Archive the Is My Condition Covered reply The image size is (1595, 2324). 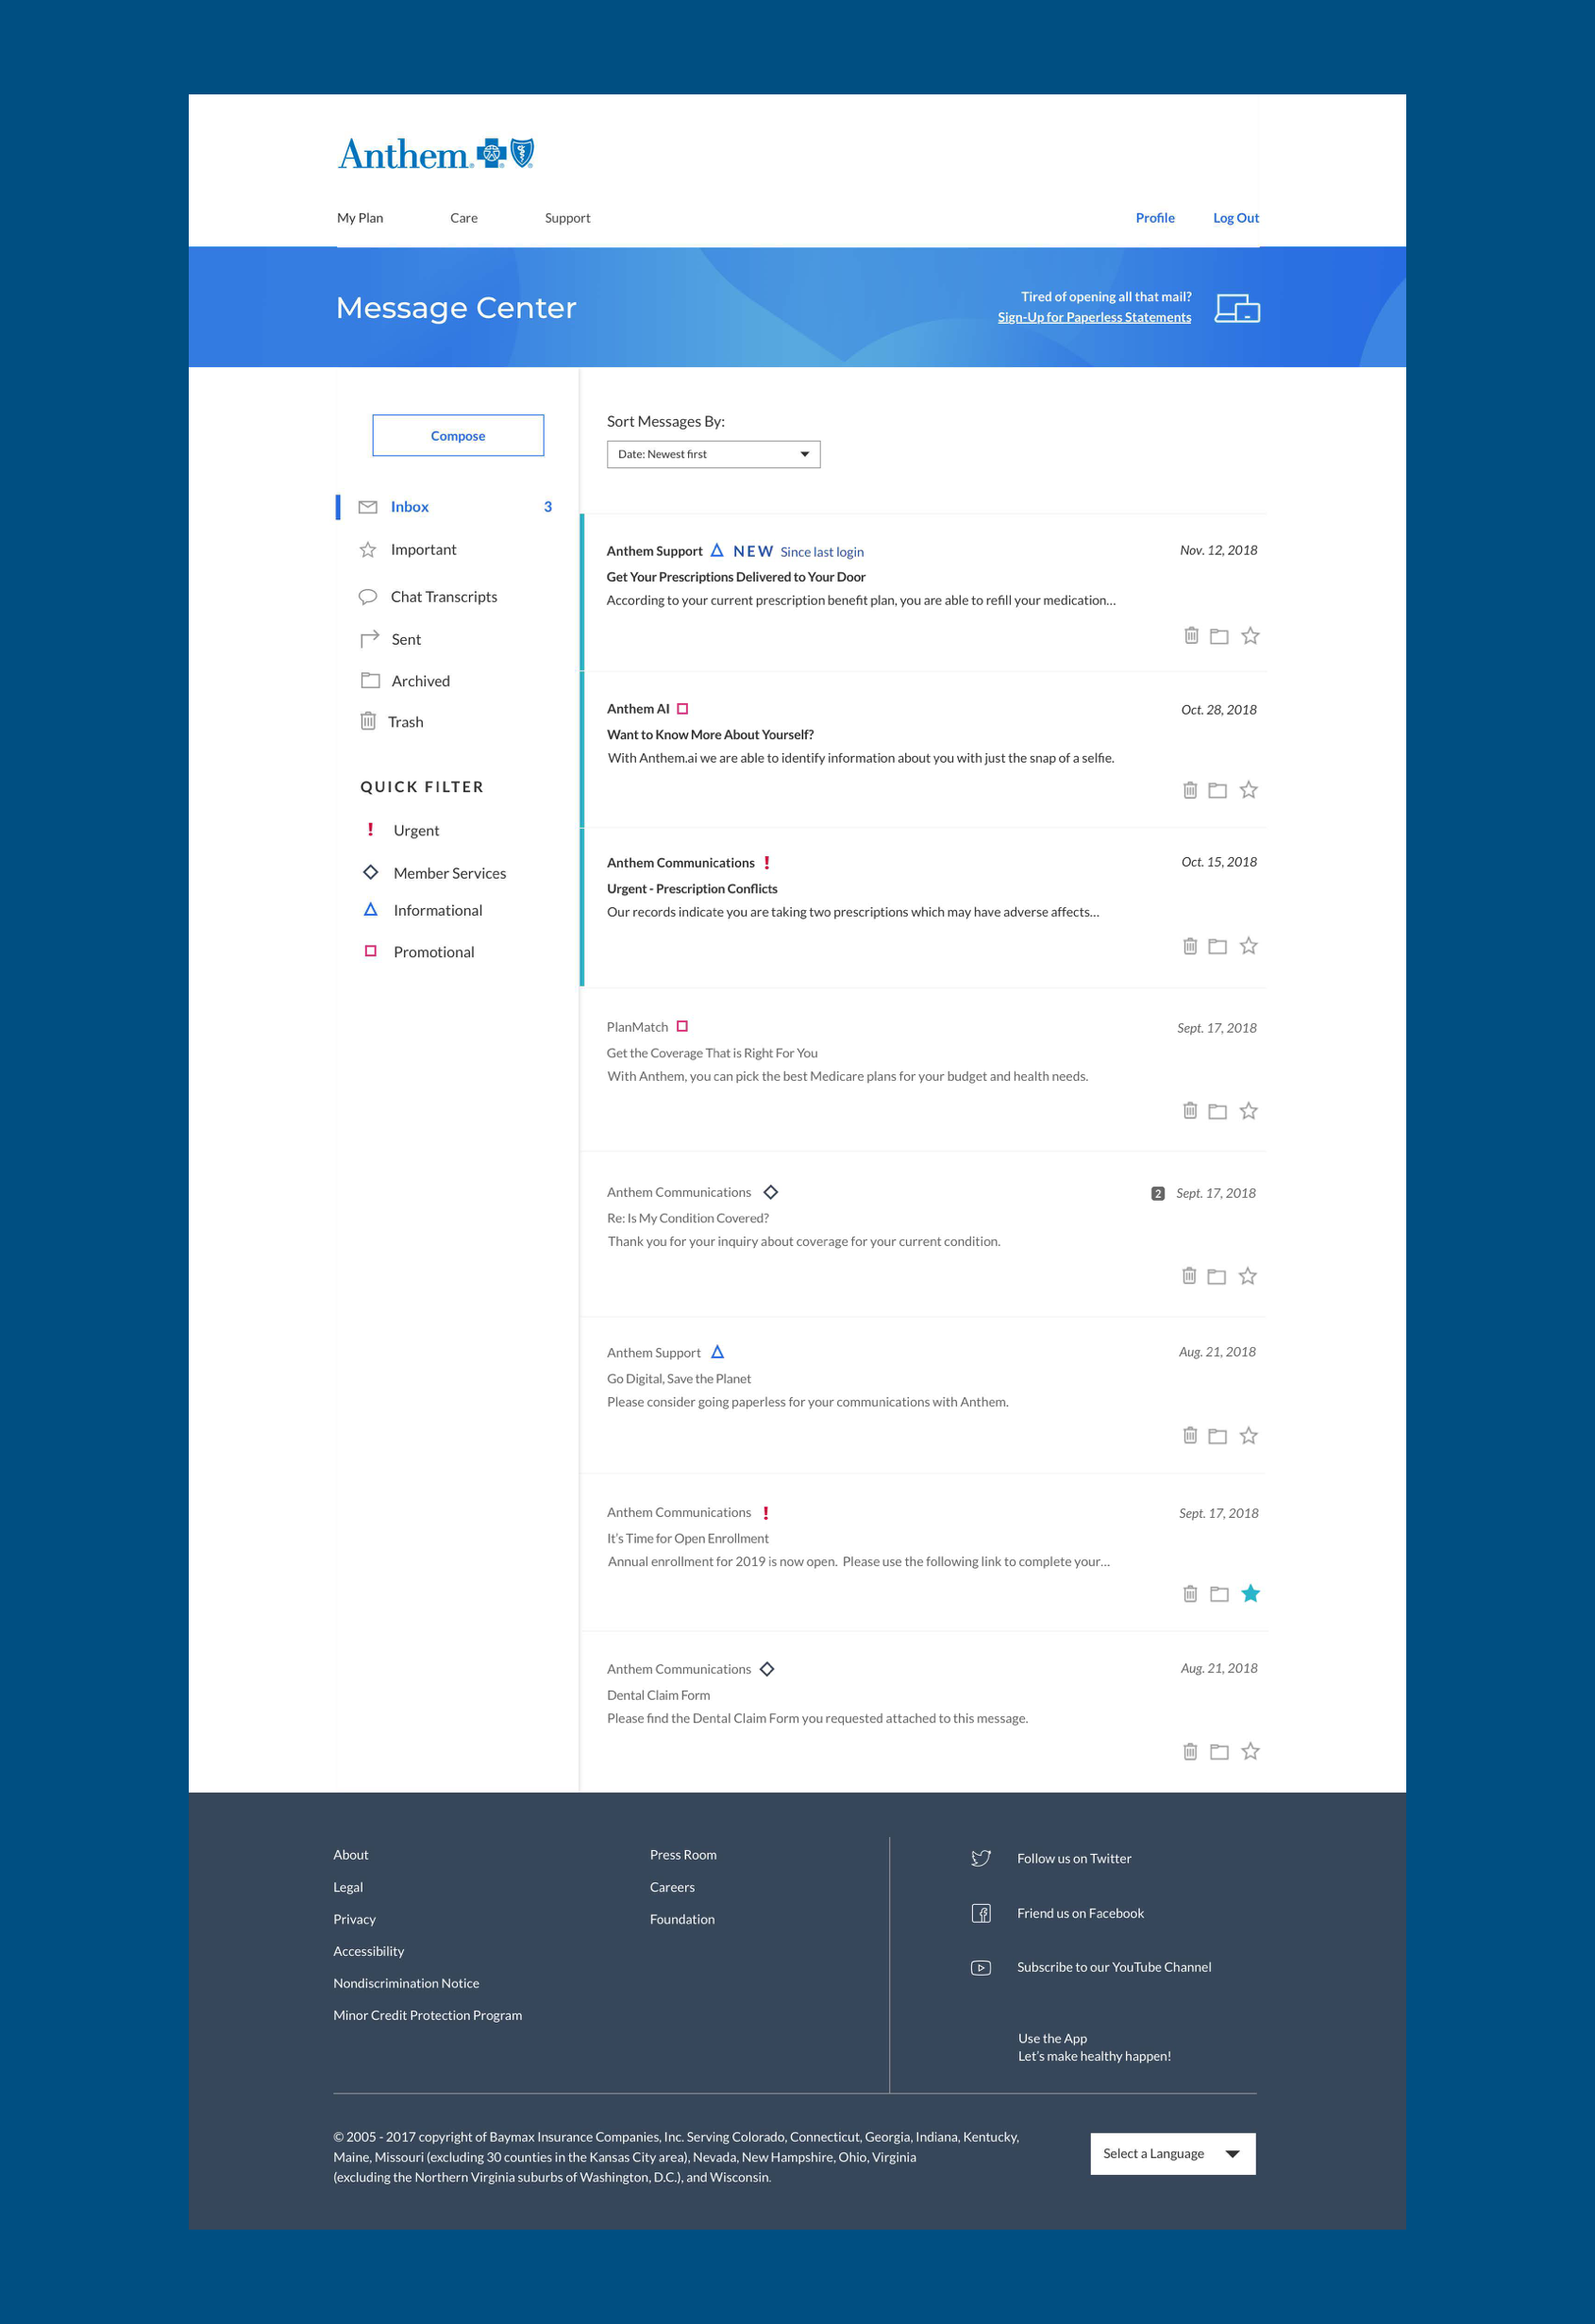tap(1216, 1276)
